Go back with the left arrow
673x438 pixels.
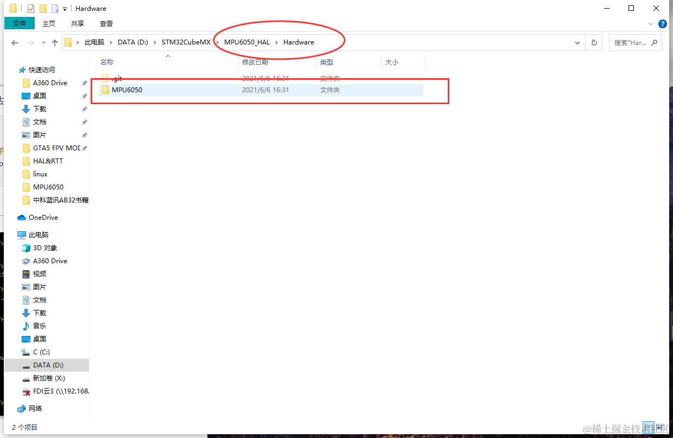click(15, 42)
